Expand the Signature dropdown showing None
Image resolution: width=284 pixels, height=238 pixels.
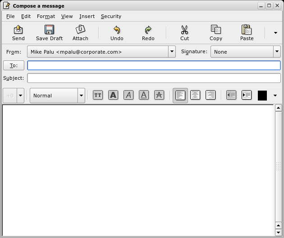pos(276,52)
